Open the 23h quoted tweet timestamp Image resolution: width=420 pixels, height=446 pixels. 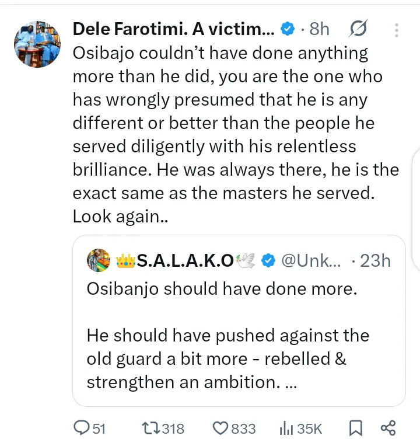pyautogui.click(x=374, y=261)
